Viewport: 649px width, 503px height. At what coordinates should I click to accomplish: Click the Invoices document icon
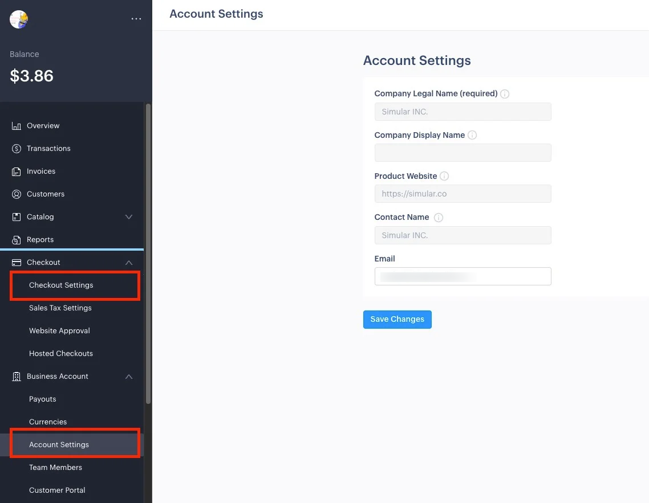[x=17, y=171]
